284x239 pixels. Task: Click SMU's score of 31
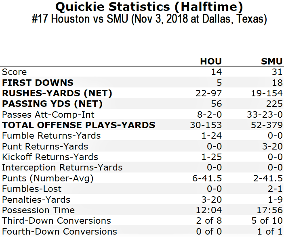tap(277, 72)
